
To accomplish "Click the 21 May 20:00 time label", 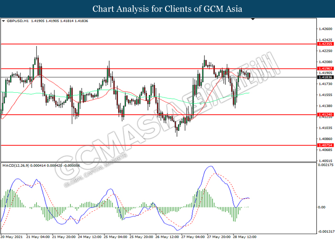I will pyautogui.click(x=64, y=237).
